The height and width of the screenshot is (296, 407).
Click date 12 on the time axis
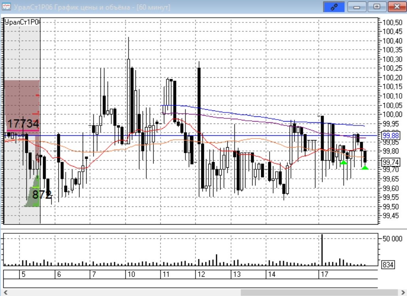point(202,274)
